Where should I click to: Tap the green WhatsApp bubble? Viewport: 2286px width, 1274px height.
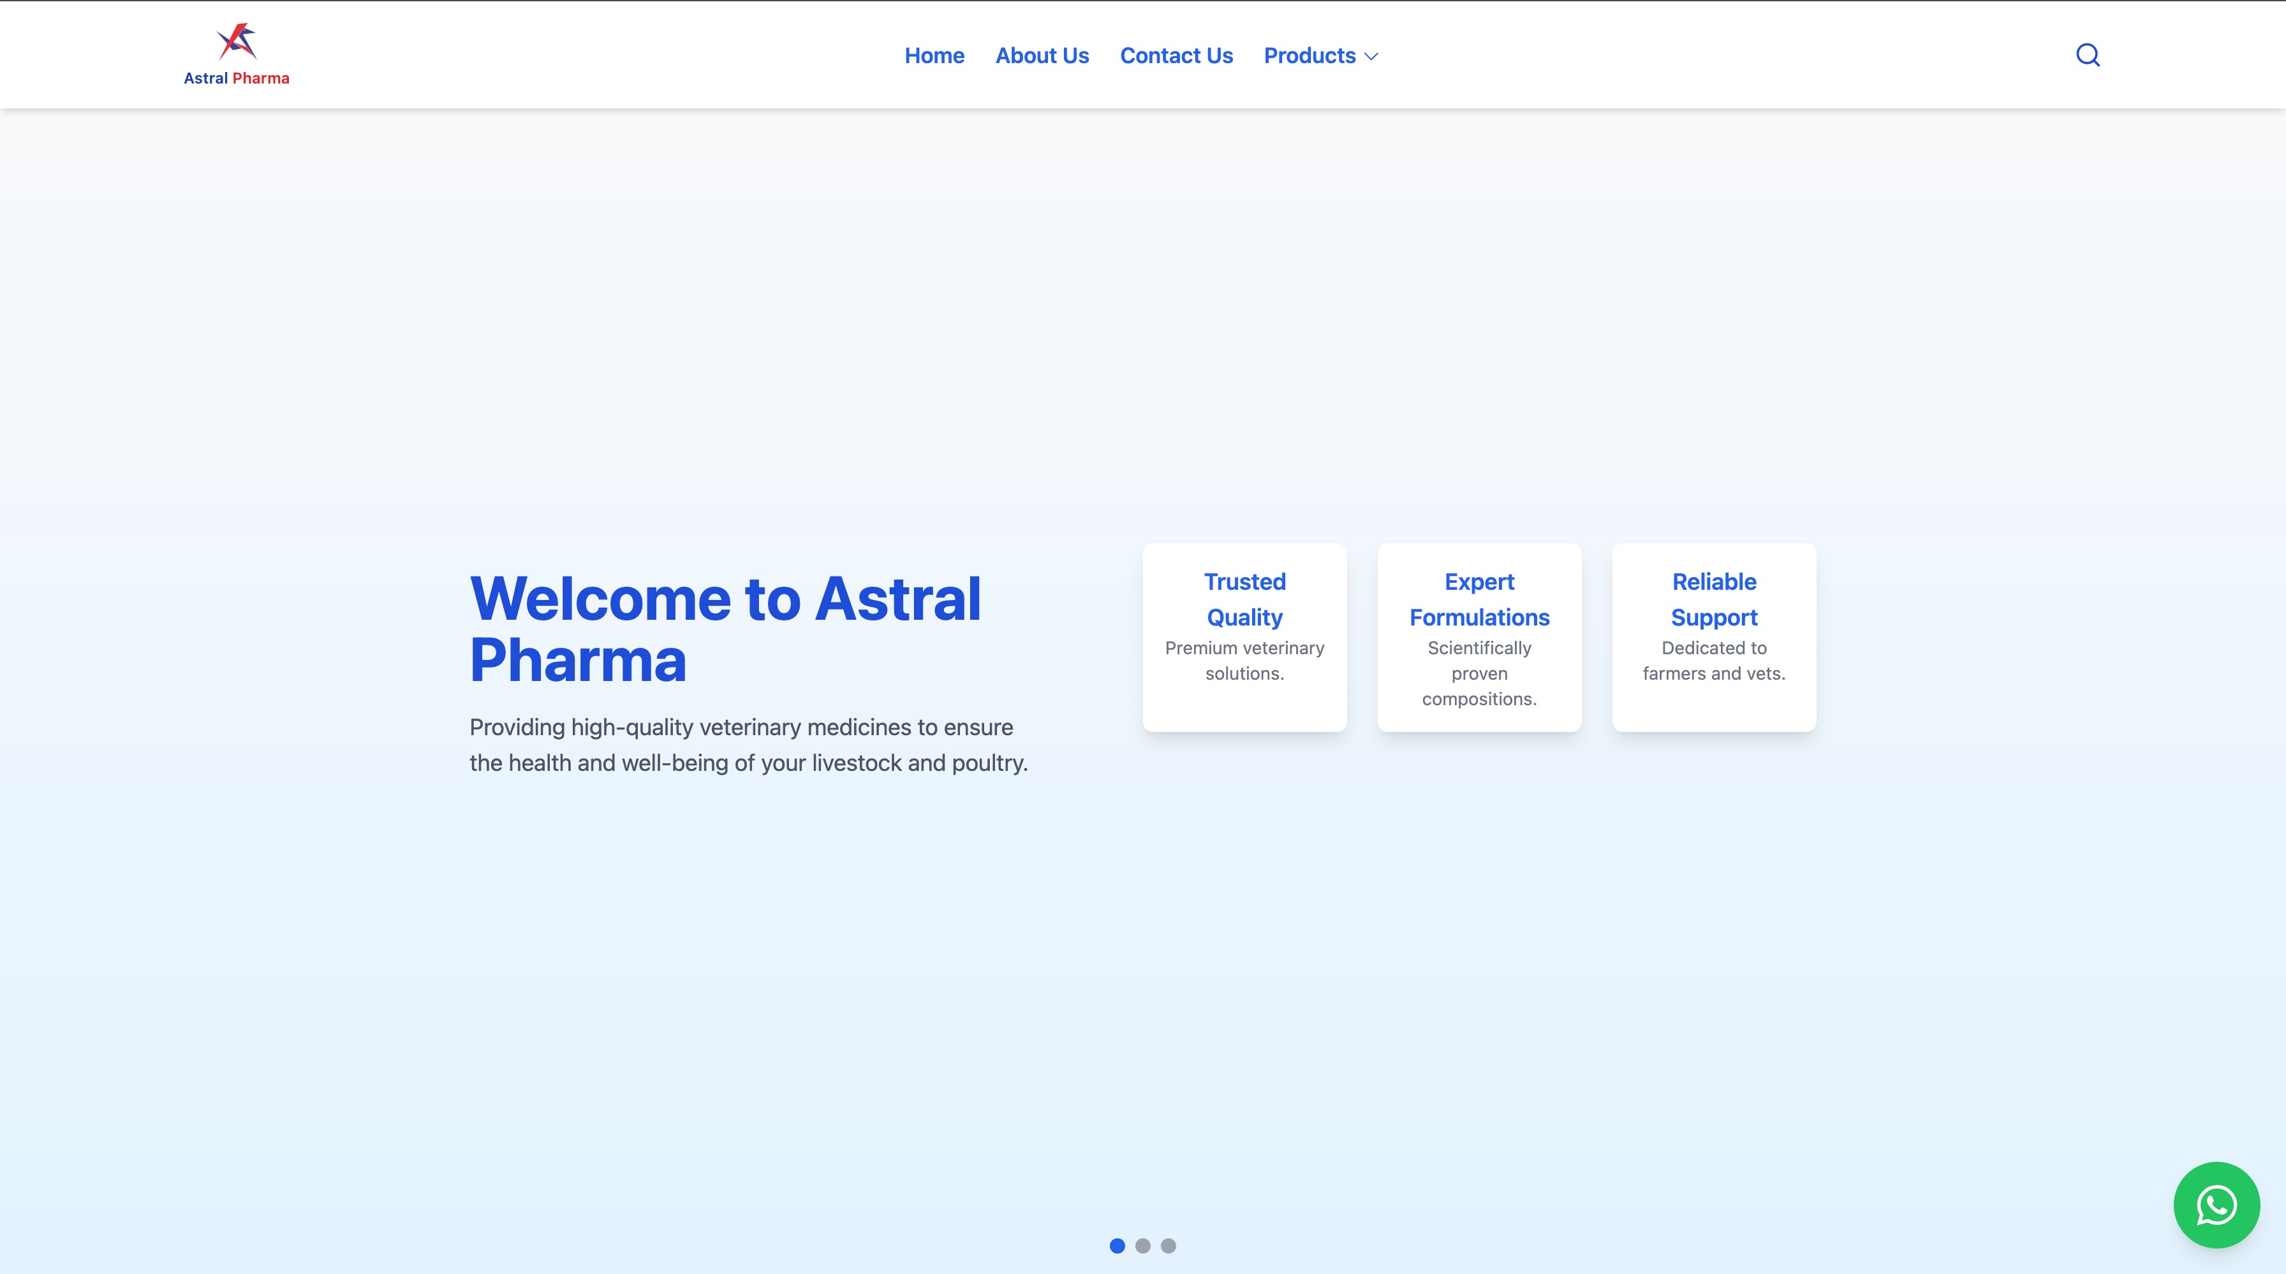pyautogui.click(x=2216, y=1204)
